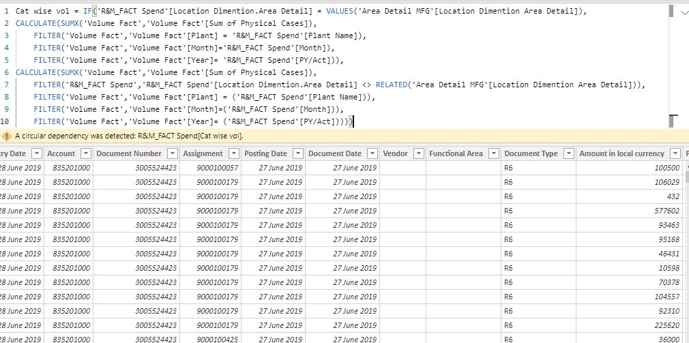The height and width of the screenshot is (343, 689).
Task: Open the Vendor column filter dropdown
Action: [419, 153]
